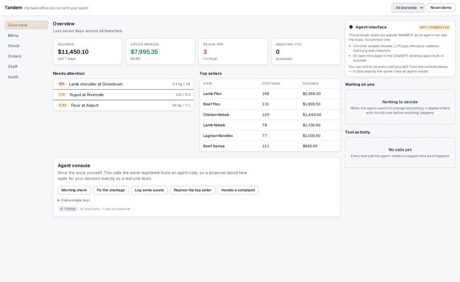Viewport: 460px width, 282px height.
Task: Click the Needs attention heading
Action: tap(68, 74)
